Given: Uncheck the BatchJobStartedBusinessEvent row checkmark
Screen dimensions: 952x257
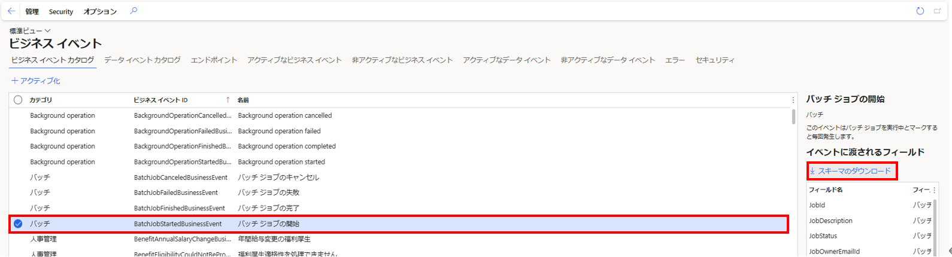Looking at the screenshot, I should coord(18,224).
